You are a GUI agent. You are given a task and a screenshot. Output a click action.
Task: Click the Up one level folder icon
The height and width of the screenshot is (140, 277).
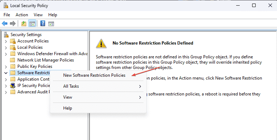point(24,23)
